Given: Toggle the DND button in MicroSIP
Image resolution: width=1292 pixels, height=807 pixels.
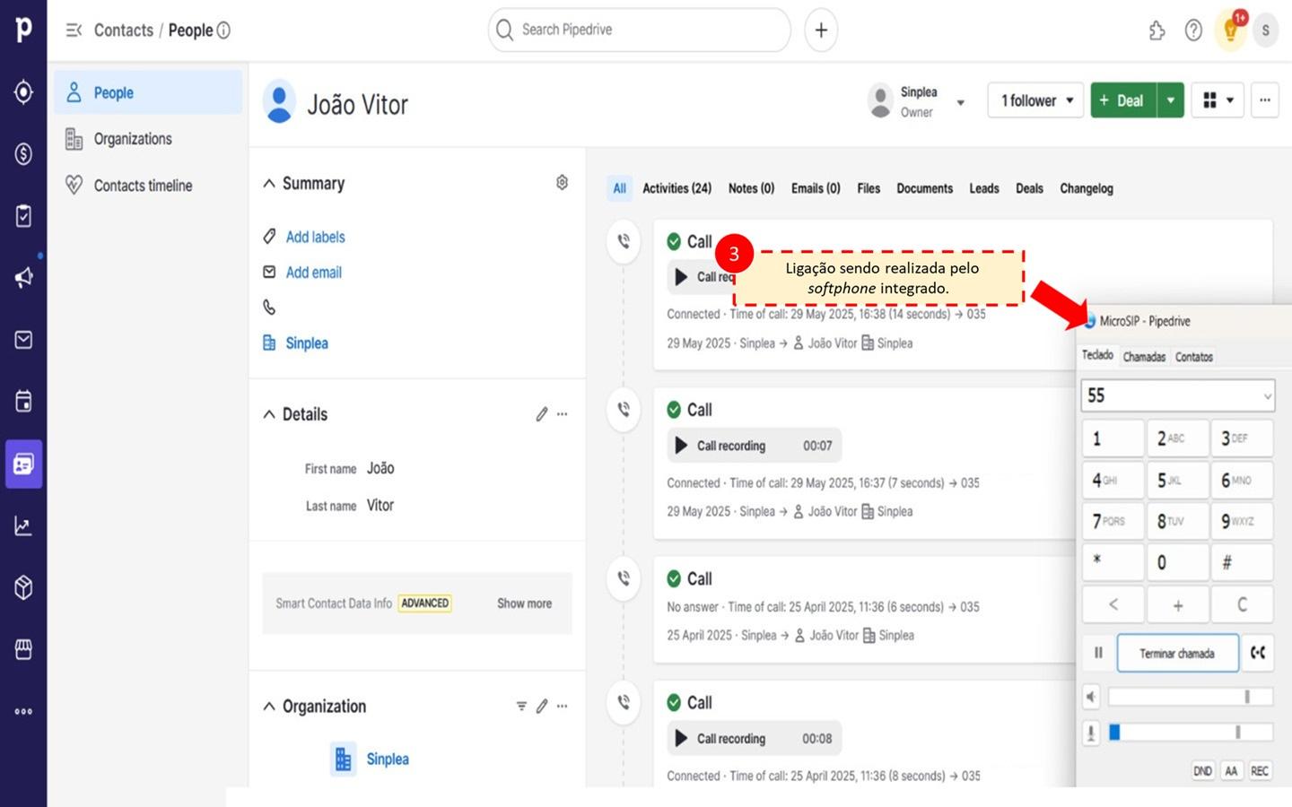Looking at the screenshot, I should click(x=1202, y=771).
